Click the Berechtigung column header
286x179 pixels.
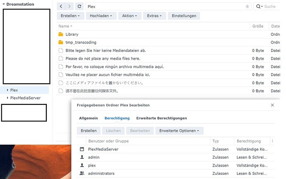click(x=252, y=141)
